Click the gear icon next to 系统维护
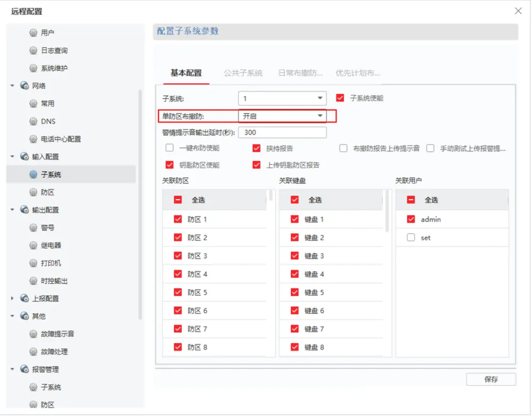Viewport: 532px width, 416px height. 33,68
